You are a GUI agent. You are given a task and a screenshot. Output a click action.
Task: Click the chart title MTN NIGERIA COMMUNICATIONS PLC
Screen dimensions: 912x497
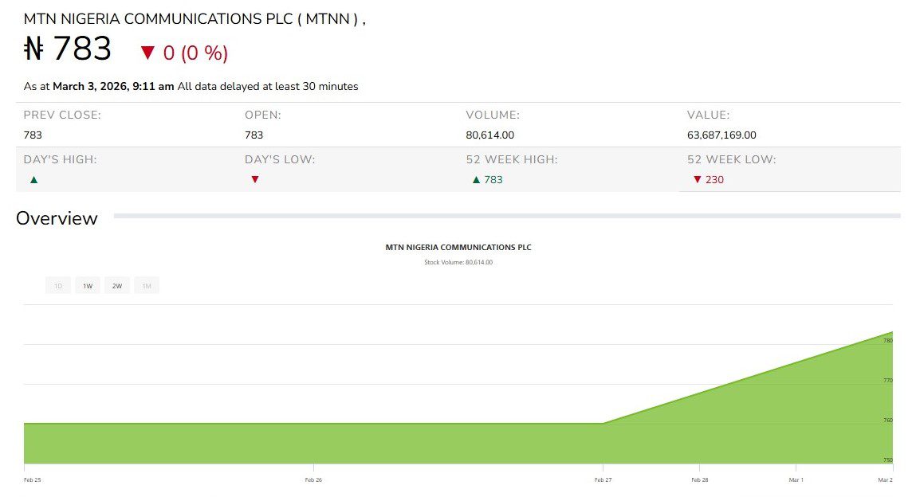coord(458,247)
